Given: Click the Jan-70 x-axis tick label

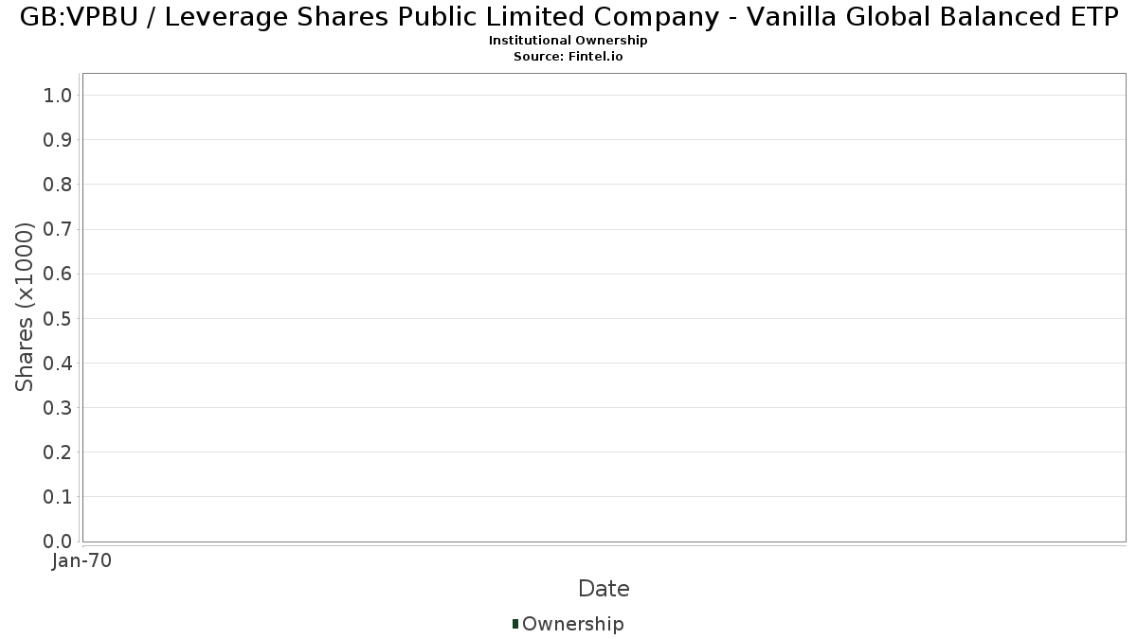Looking at the screenshot, I should click(x=82, y=561).
